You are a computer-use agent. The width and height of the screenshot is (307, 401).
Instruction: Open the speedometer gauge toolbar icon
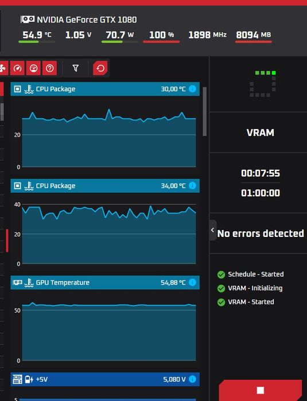tap(17, 68)
